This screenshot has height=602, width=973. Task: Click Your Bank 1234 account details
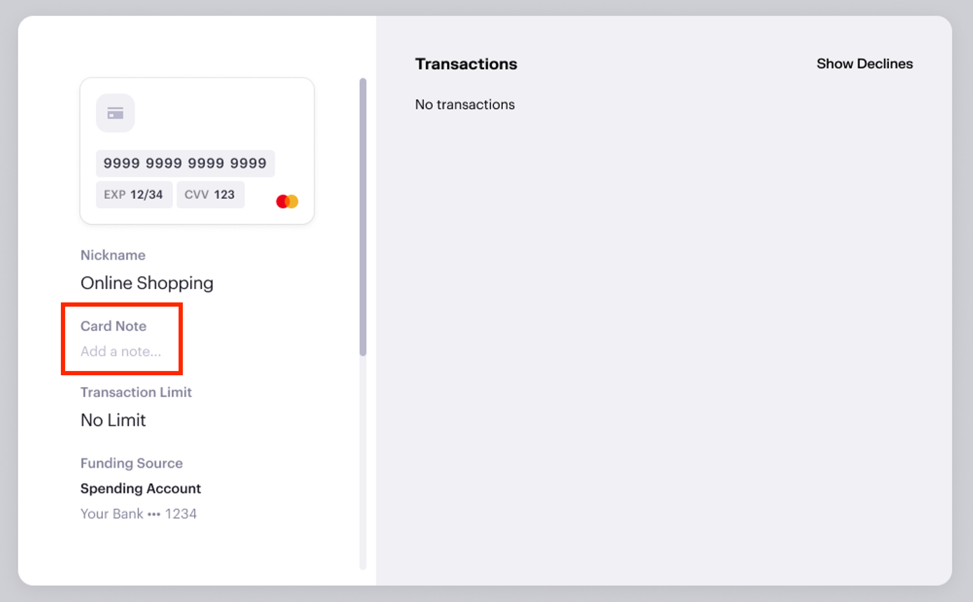tap(139, 513)
